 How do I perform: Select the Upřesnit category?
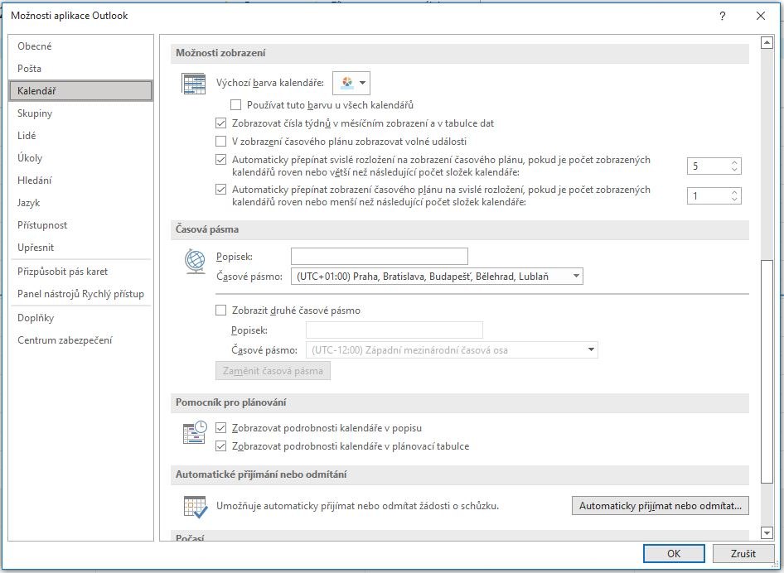pyautogui.click(x=81, y=248)
